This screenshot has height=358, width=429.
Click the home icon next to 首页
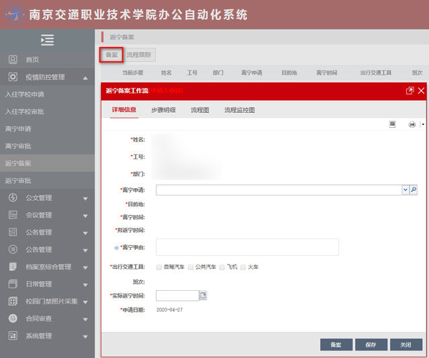pos(13,60)
